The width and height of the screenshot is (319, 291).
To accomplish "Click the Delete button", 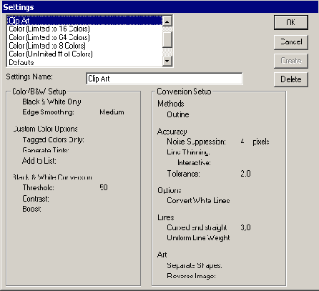I will coord(291,79).
